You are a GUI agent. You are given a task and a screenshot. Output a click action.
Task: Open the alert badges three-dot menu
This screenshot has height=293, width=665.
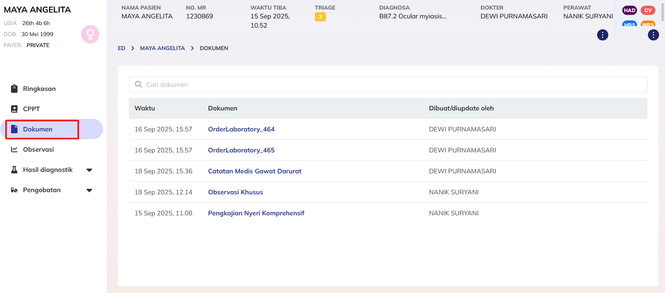coord(653,35)
